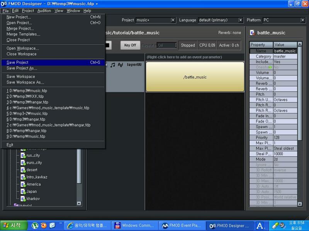Choose Close Workspace in the File menu
This screenshot has width=309, height=231.
(53, 54)
